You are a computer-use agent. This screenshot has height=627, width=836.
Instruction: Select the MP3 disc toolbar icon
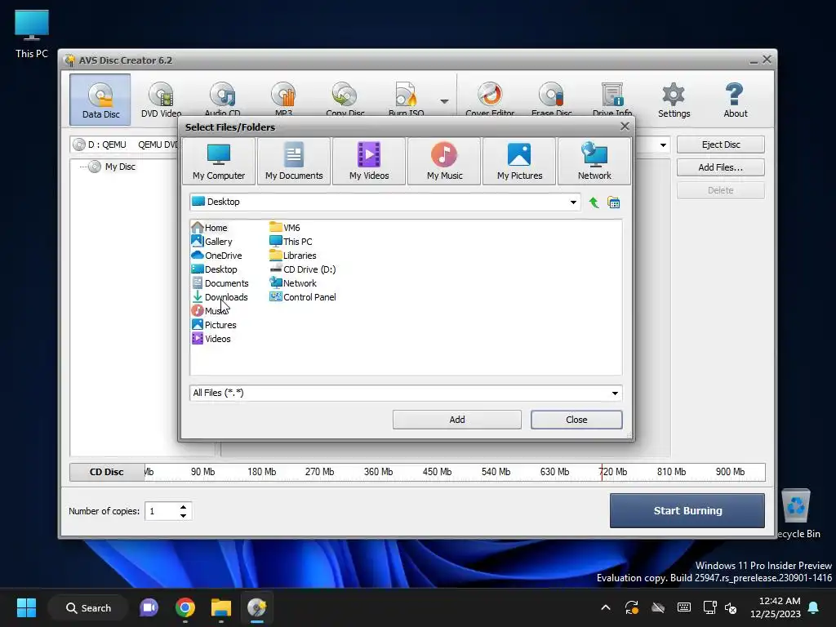pyautogui.click(x=283, y=100)
